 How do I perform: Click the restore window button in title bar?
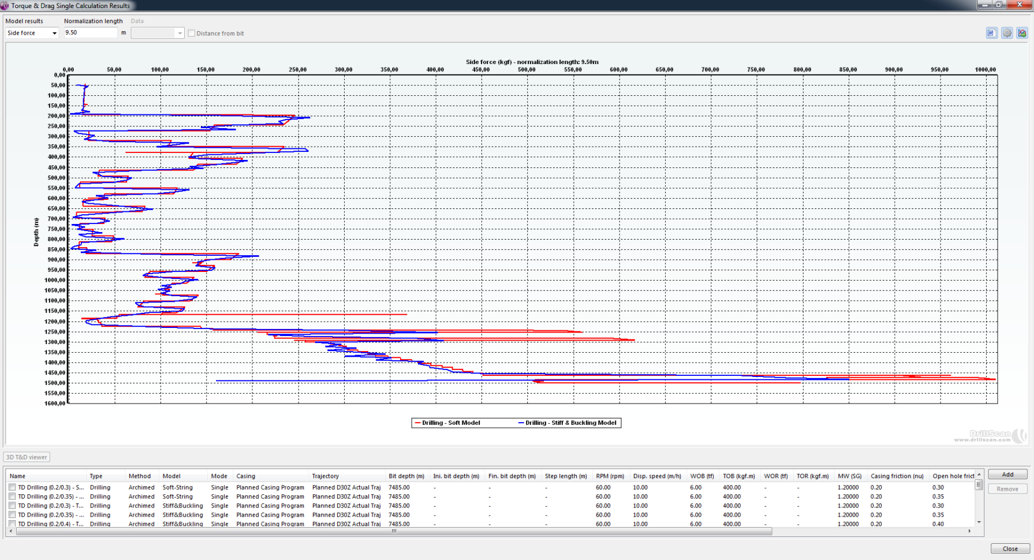(x=999, y=5)
